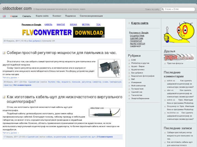Image resolution: width=197 pixels, height=147 pixels.
Task: Open the 'Аудио - Видео' category
Action: pos(138,66)
